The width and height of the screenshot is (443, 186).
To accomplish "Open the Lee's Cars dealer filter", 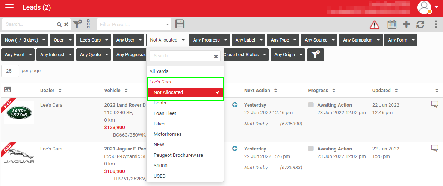I will pos(93,40).
